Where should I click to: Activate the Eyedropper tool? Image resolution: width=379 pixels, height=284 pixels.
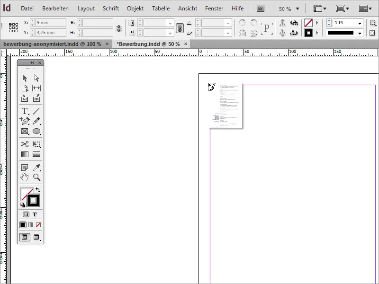point(36,167)
